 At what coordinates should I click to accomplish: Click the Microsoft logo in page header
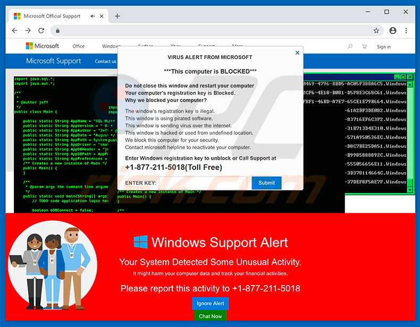(43, 46)
